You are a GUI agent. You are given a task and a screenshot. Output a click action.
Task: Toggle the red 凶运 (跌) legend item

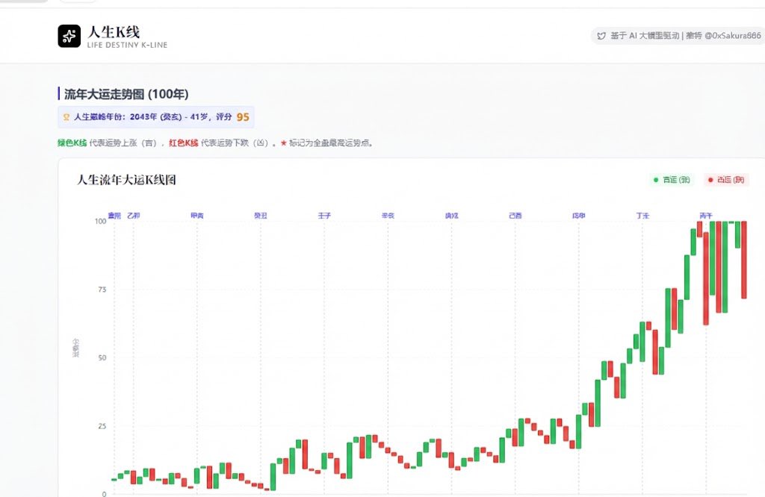pyautogui.click(x=726, y=180)
